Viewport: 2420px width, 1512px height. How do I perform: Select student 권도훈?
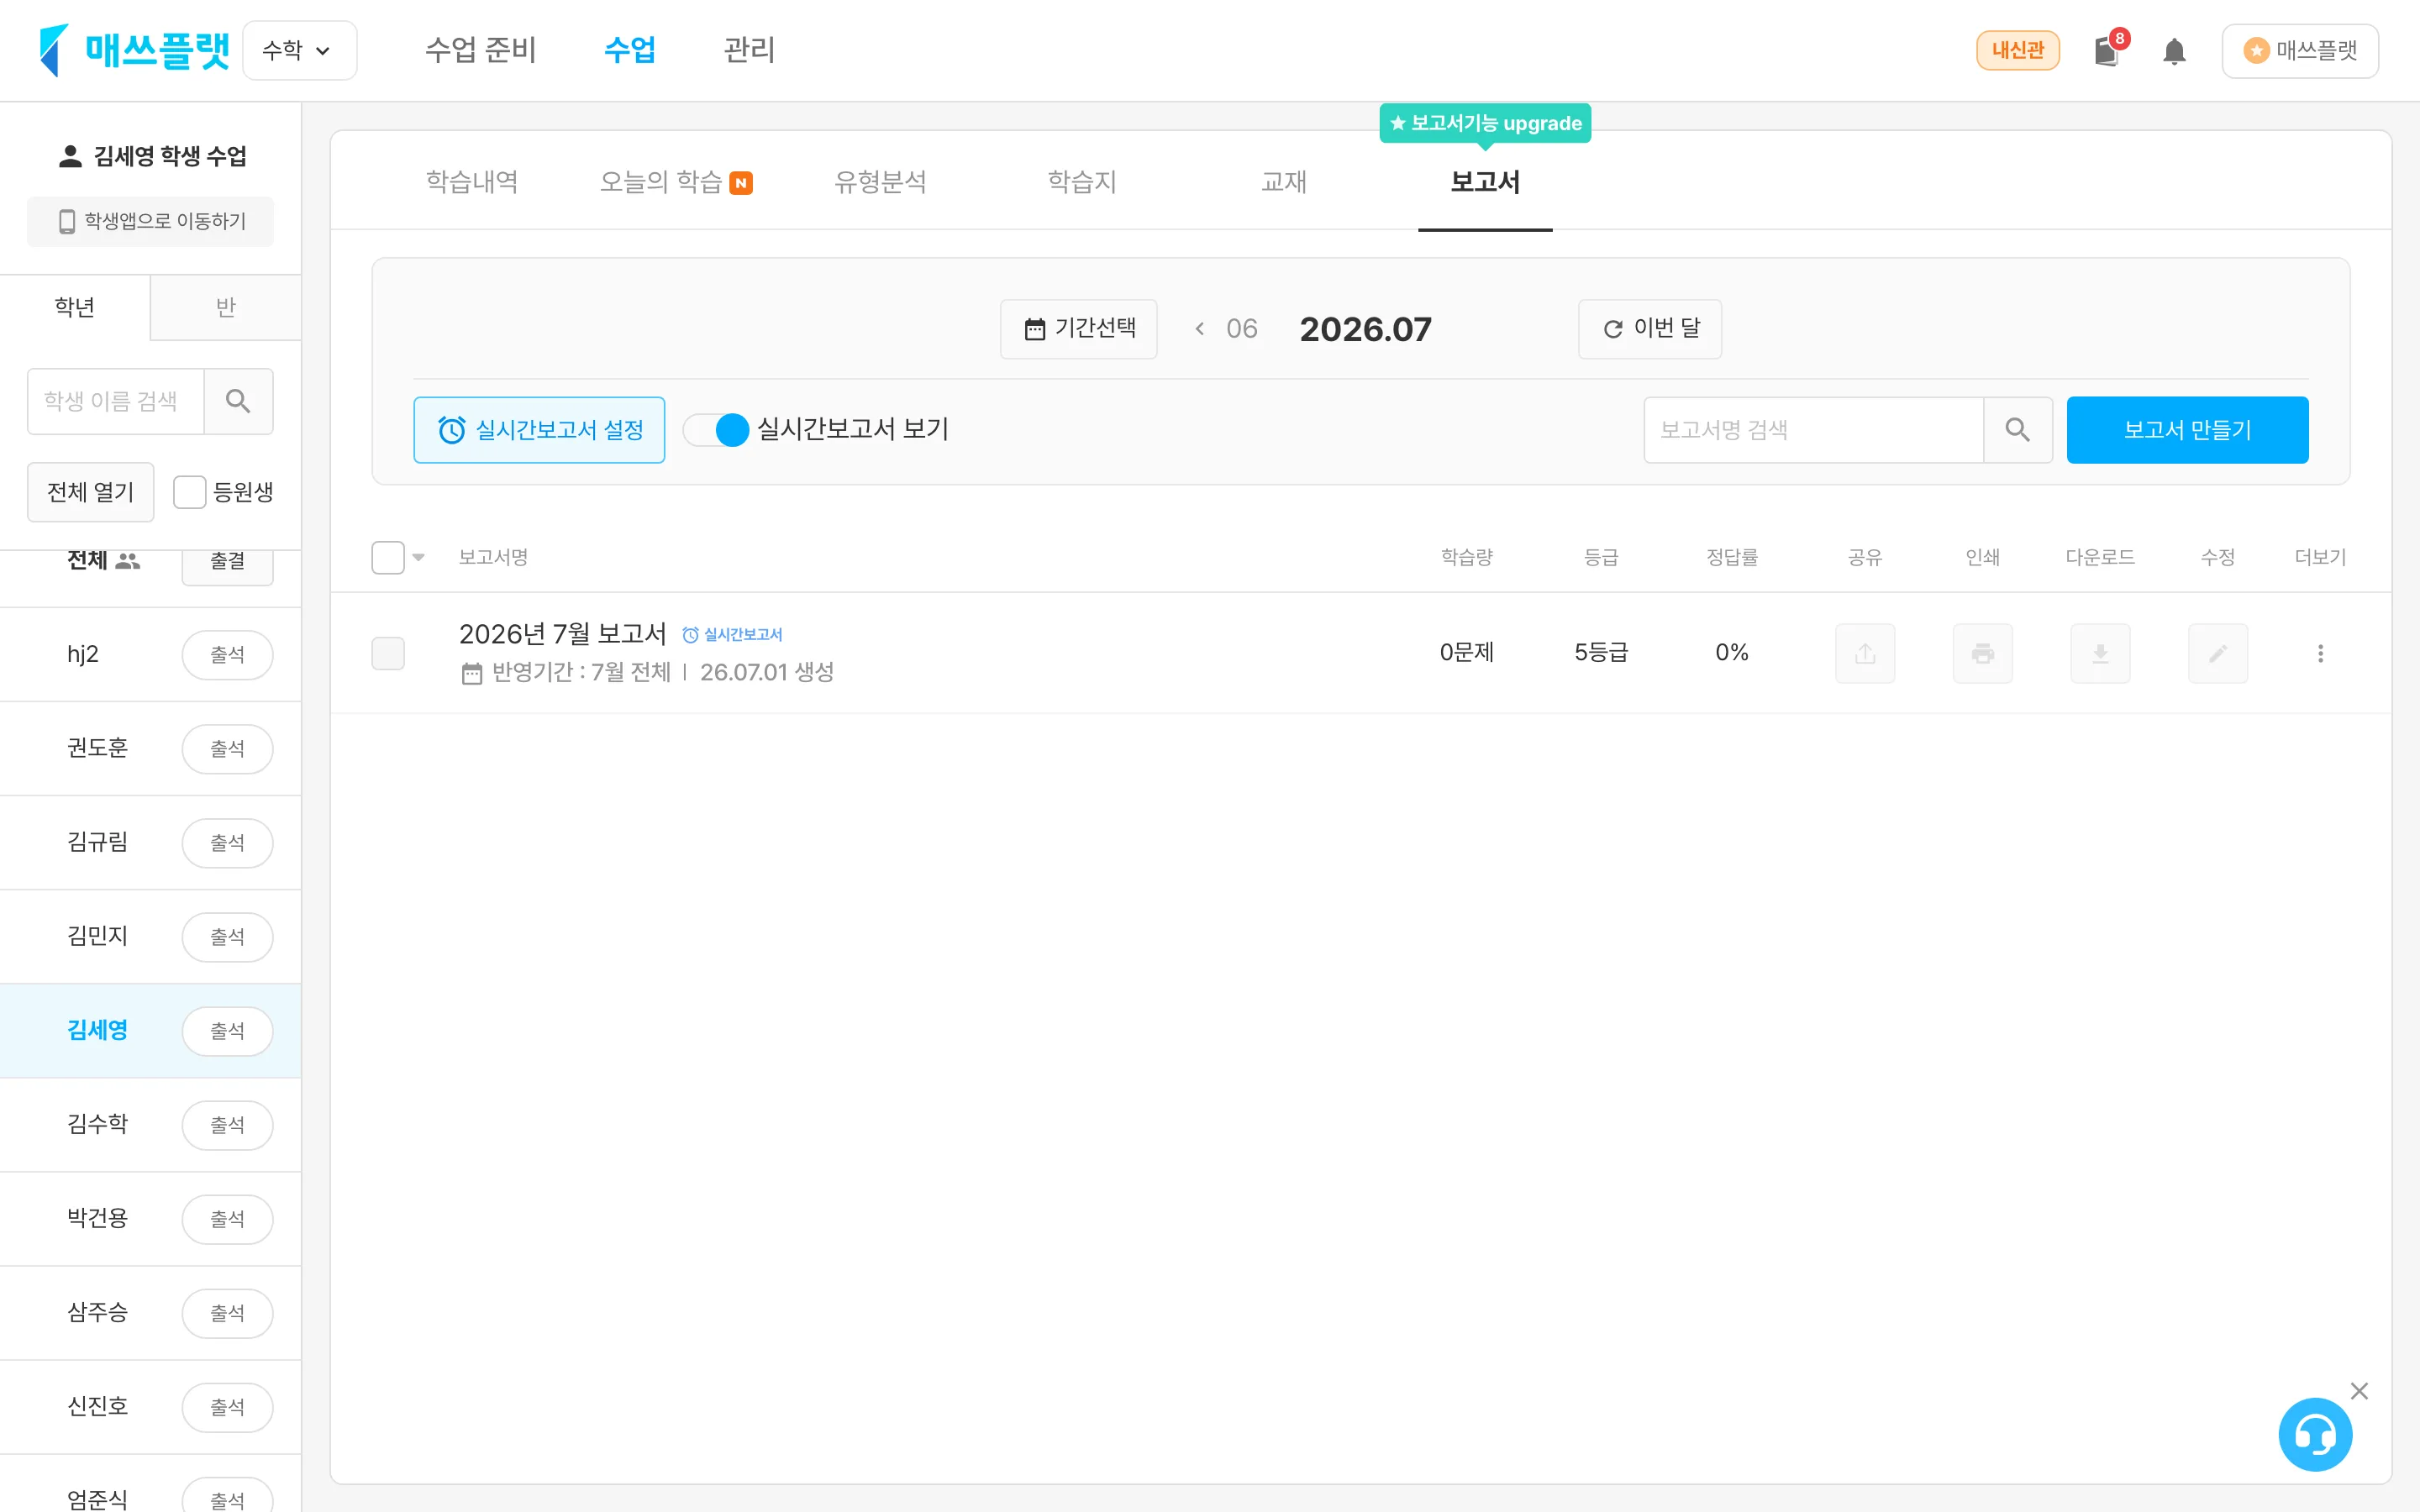[x=97, y=748]
